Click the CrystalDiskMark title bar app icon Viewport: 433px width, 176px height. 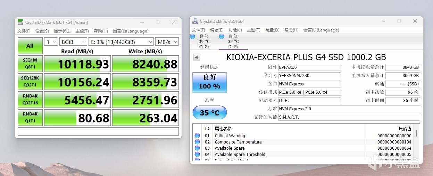(x=20, y=22)
